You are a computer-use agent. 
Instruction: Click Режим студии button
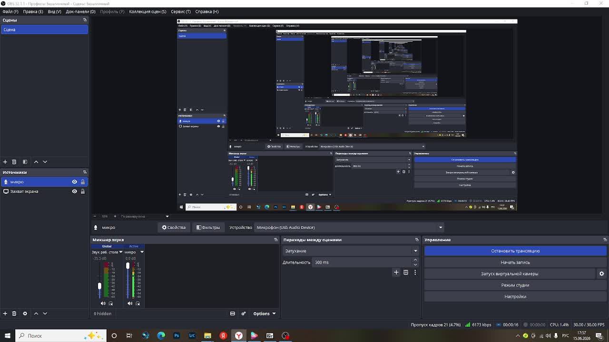pyautogui.click(x=515, y=285)
